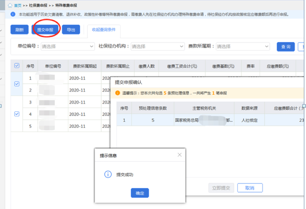Toggle the select-all checkbox in table header
The width and height of the screenshot is (306, 209).
[17, 66]
